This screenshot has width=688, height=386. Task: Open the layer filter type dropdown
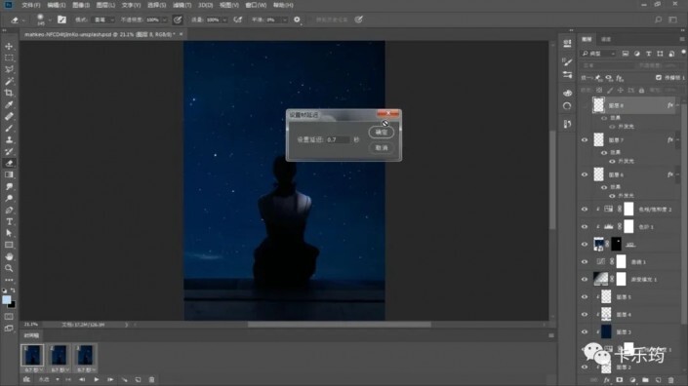pyautogui.click(x=598, y=54)
